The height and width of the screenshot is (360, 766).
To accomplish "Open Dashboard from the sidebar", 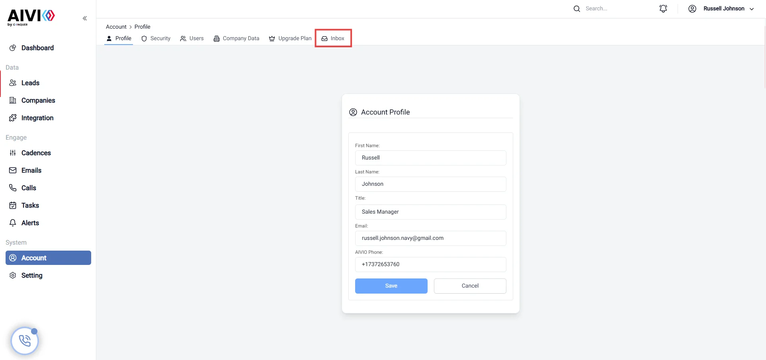I will [37, 48].
